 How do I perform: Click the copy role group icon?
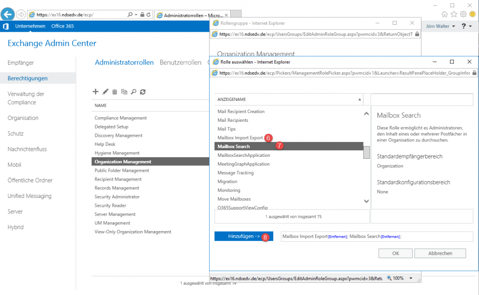tap(124, 92)
